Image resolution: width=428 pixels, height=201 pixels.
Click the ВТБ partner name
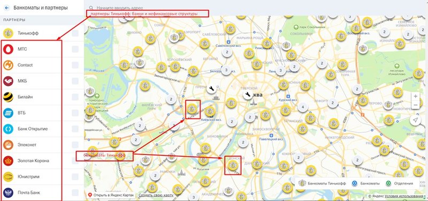pyautogui.click(x=21, y=113)
